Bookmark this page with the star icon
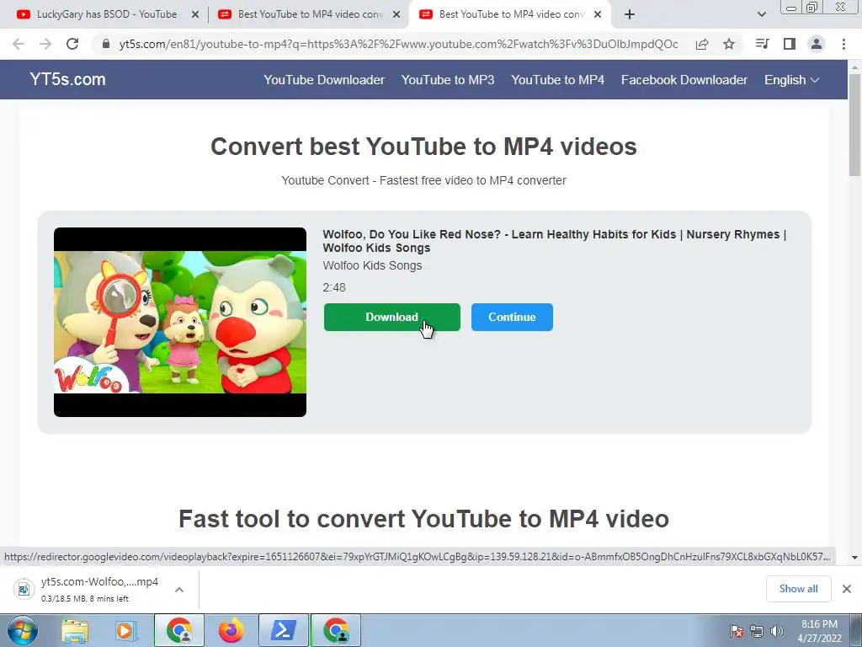This screenshot has height=647, width=862. pos(729,44)
